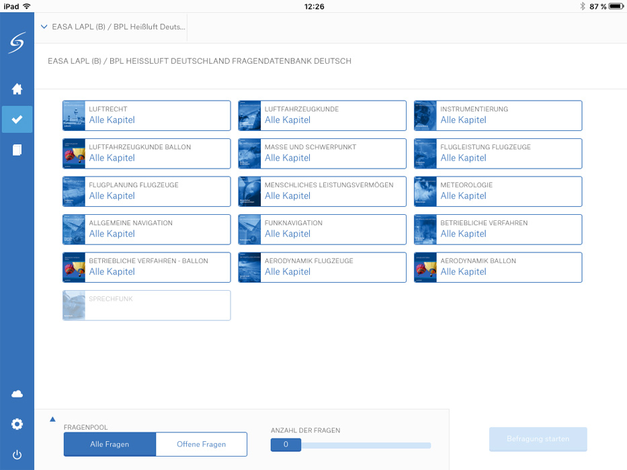Screen dimensions: 627x470
Task: Open Alle Kapitel under Luftfahrzeugkunde Ballon
Action: [x=112, y=158]
